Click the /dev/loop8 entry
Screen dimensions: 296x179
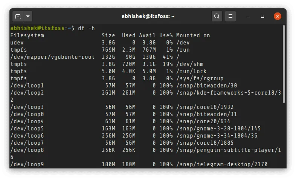point(27,150)
